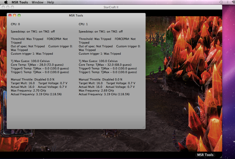
Task: Select the 'CPU: 1' heading
Action: click(83, 24)
